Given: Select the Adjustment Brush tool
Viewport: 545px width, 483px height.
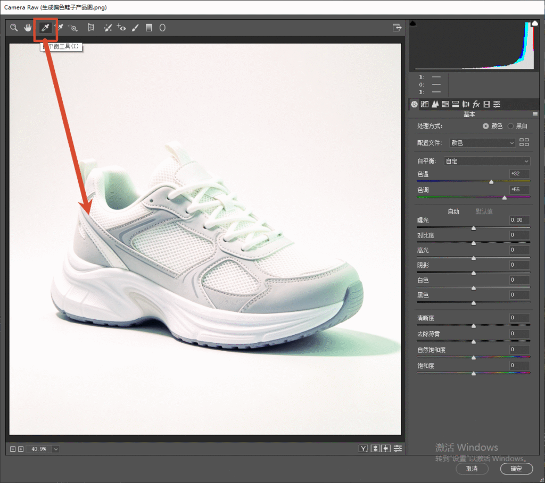Looking at the screenshot, I should click(135, 28).
